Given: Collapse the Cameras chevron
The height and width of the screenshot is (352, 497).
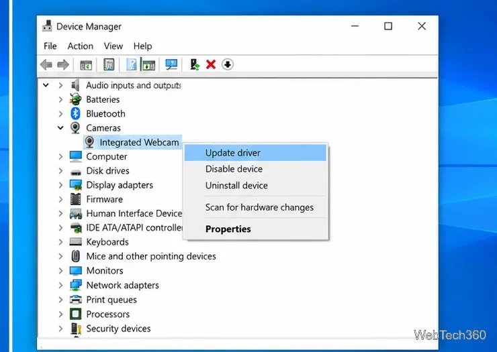Looking at the screenshot, I should click(x=60, y=127).
